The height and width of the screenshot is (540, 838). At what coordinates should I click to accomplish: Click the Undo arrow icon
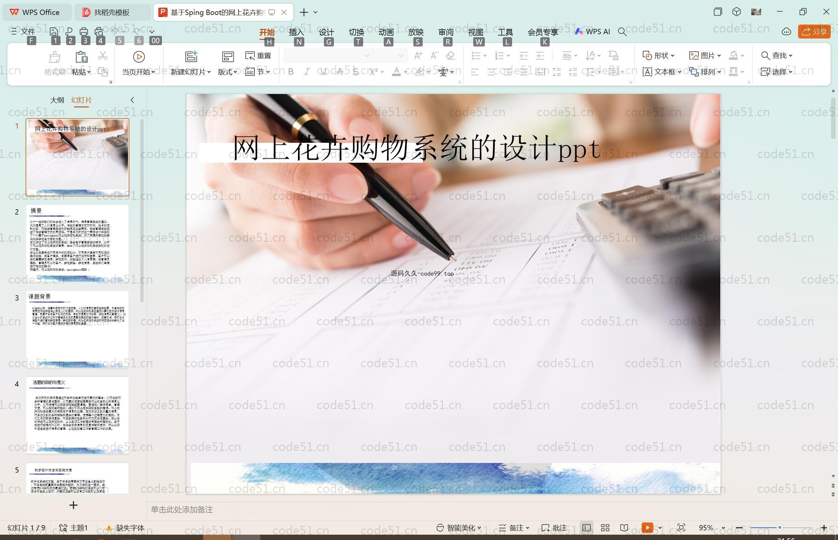coord(115,31)
